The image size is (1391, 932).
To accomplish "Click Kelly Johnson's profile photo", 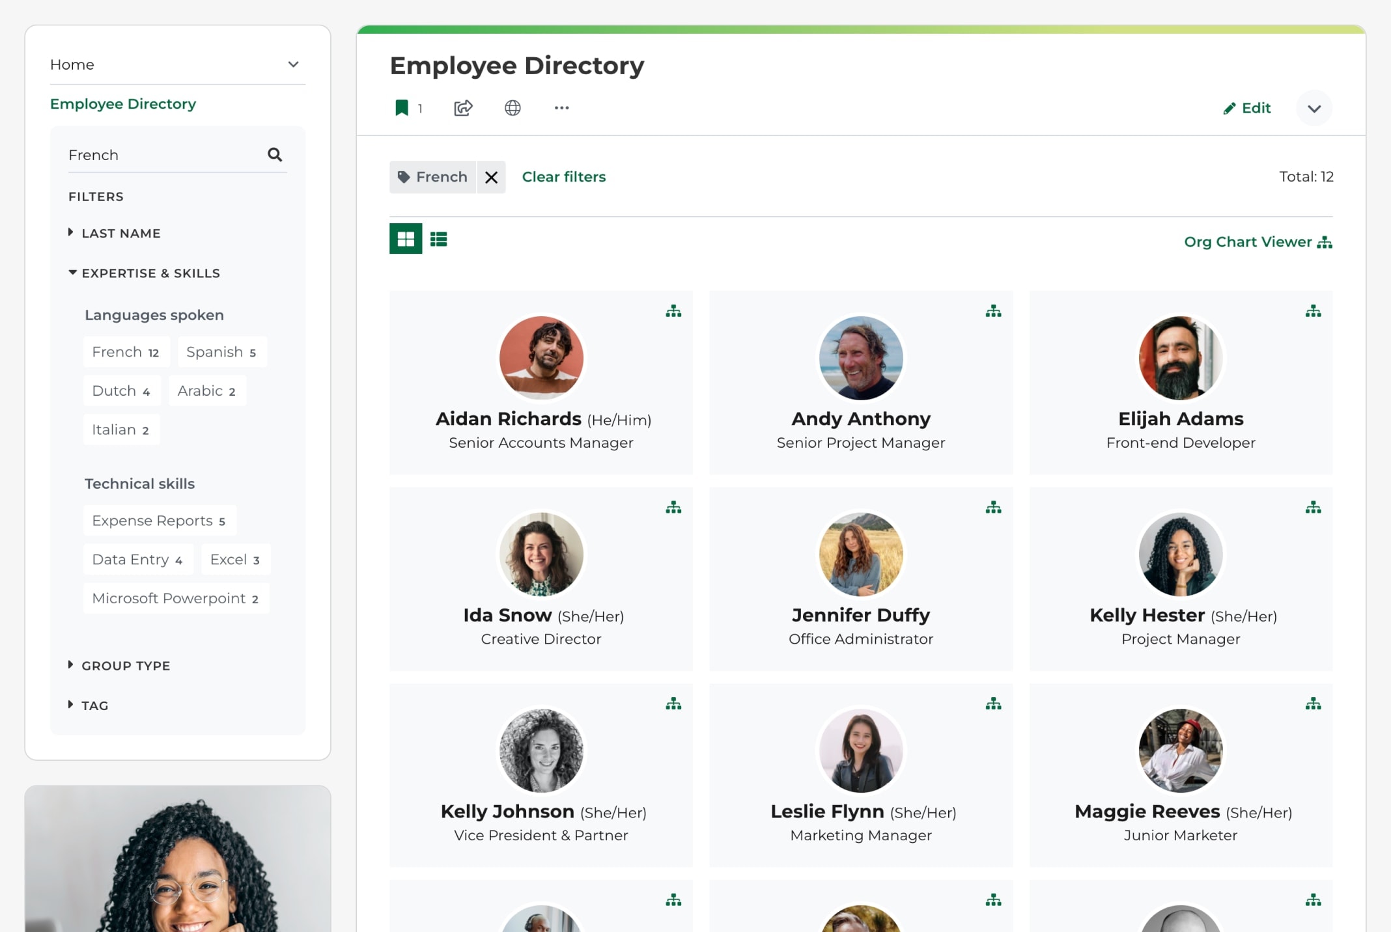I will [541, 750].
